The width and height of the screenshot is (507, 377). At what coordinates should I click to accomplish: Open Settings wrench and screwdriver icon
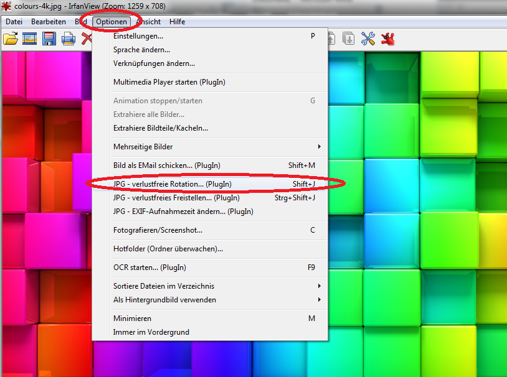368,39
